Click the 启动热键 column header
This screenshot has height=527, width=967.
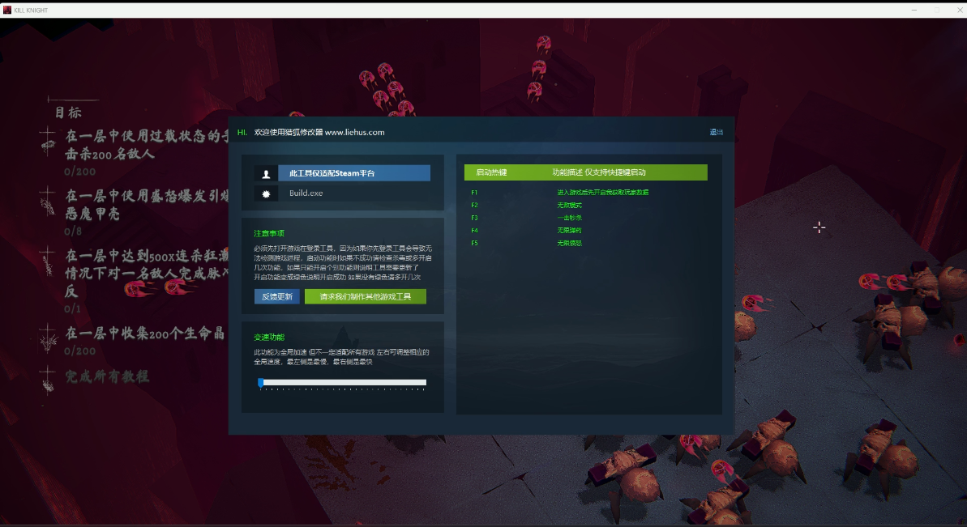pos(491,172)
